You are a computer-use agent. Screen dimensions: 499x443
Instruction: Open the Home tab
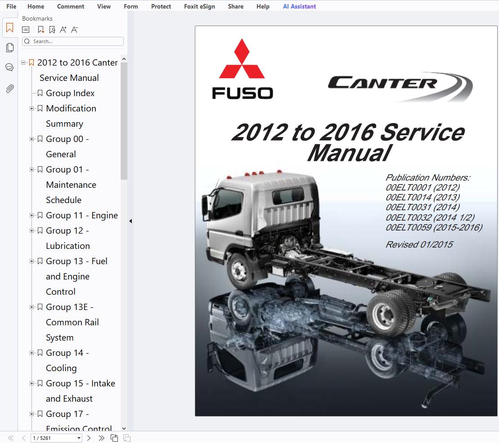(36, 6)
